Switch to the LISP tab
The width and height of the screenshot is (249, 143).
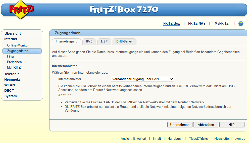[x=104, y=41]
